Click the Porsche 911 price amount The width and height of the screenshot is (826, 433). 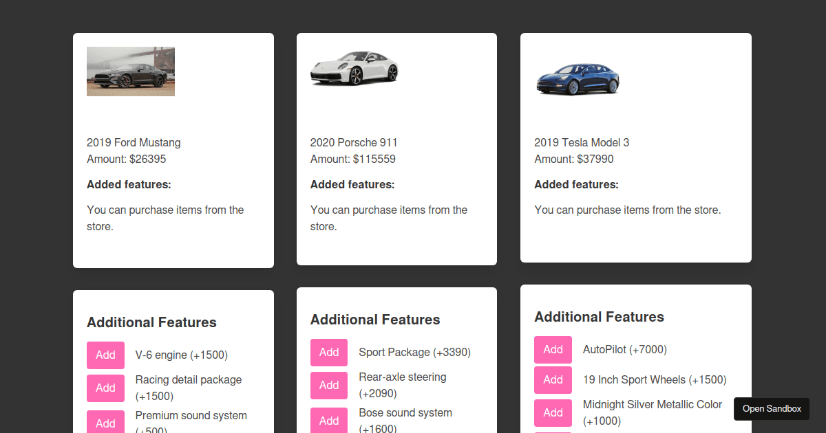(354, 159)
